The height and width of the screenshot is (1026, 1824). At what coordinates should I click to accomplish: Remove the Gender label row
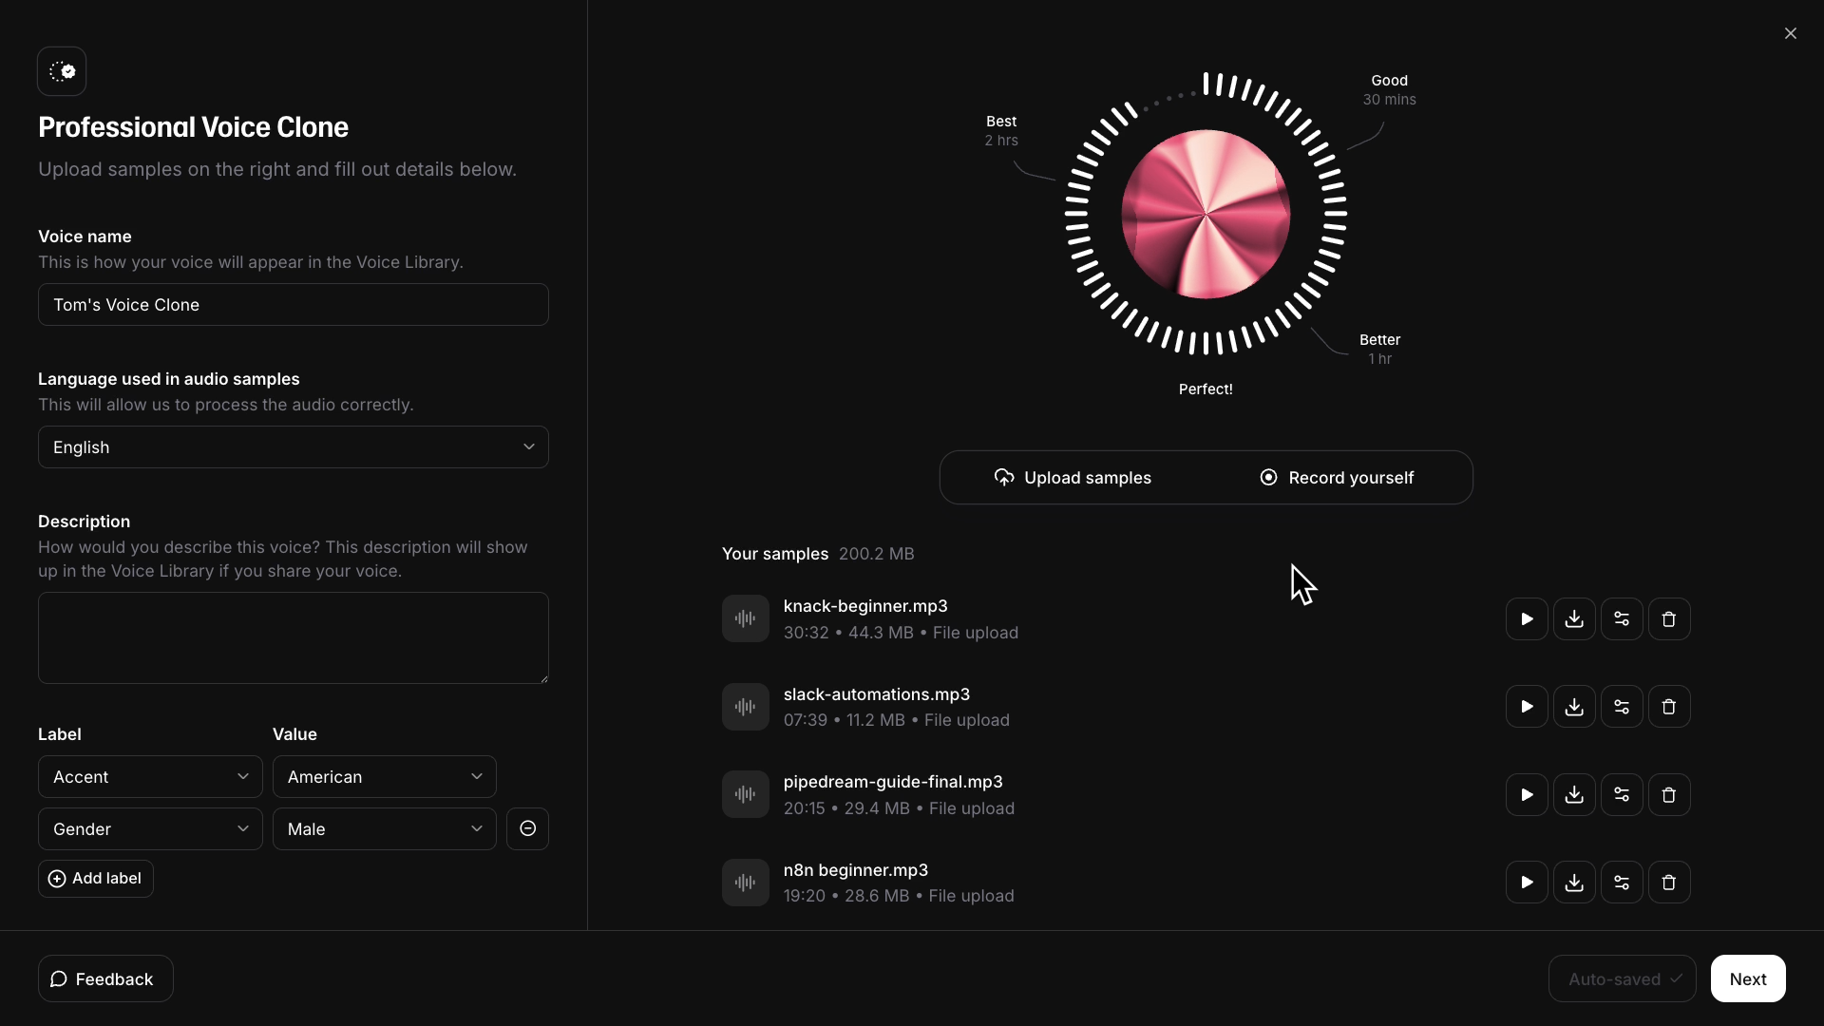527,829
